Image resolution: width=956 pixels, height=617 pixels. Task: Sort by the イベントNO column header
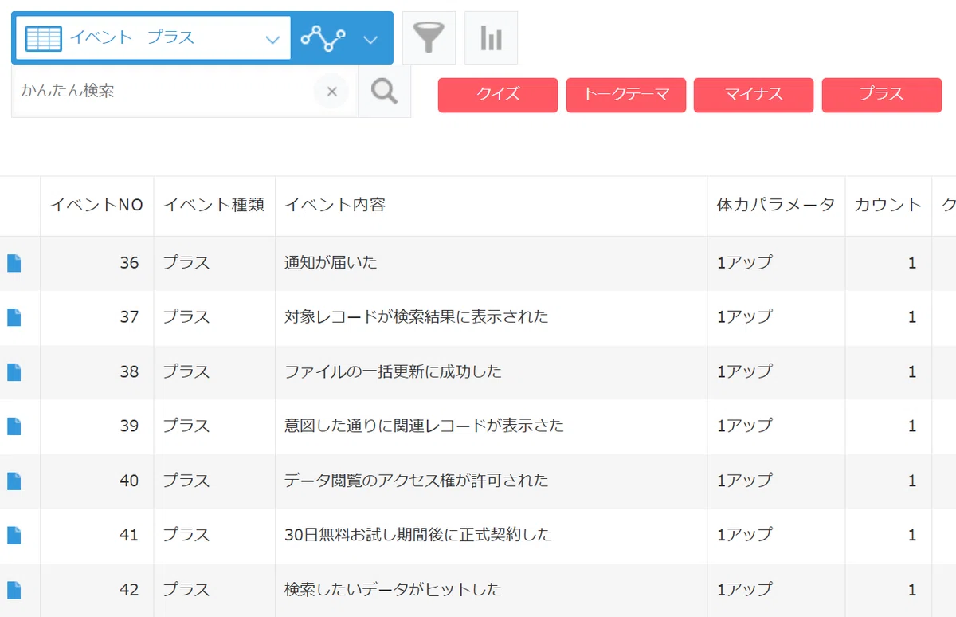tap(96, 205)
